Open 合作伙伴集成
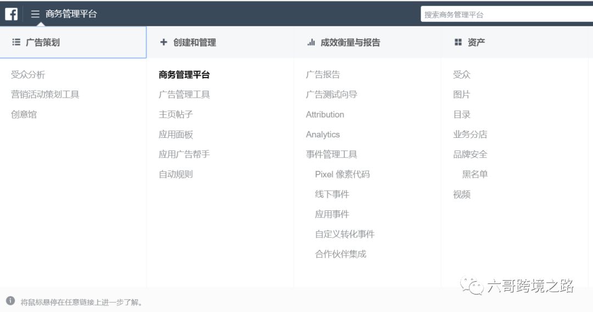Image resolution: width=593 pixels, height=312 pixels. [x=340, y=254]
